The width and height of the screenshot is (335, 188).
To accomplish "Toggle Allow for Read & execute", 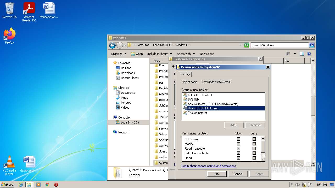I will (x=238, y=149).
